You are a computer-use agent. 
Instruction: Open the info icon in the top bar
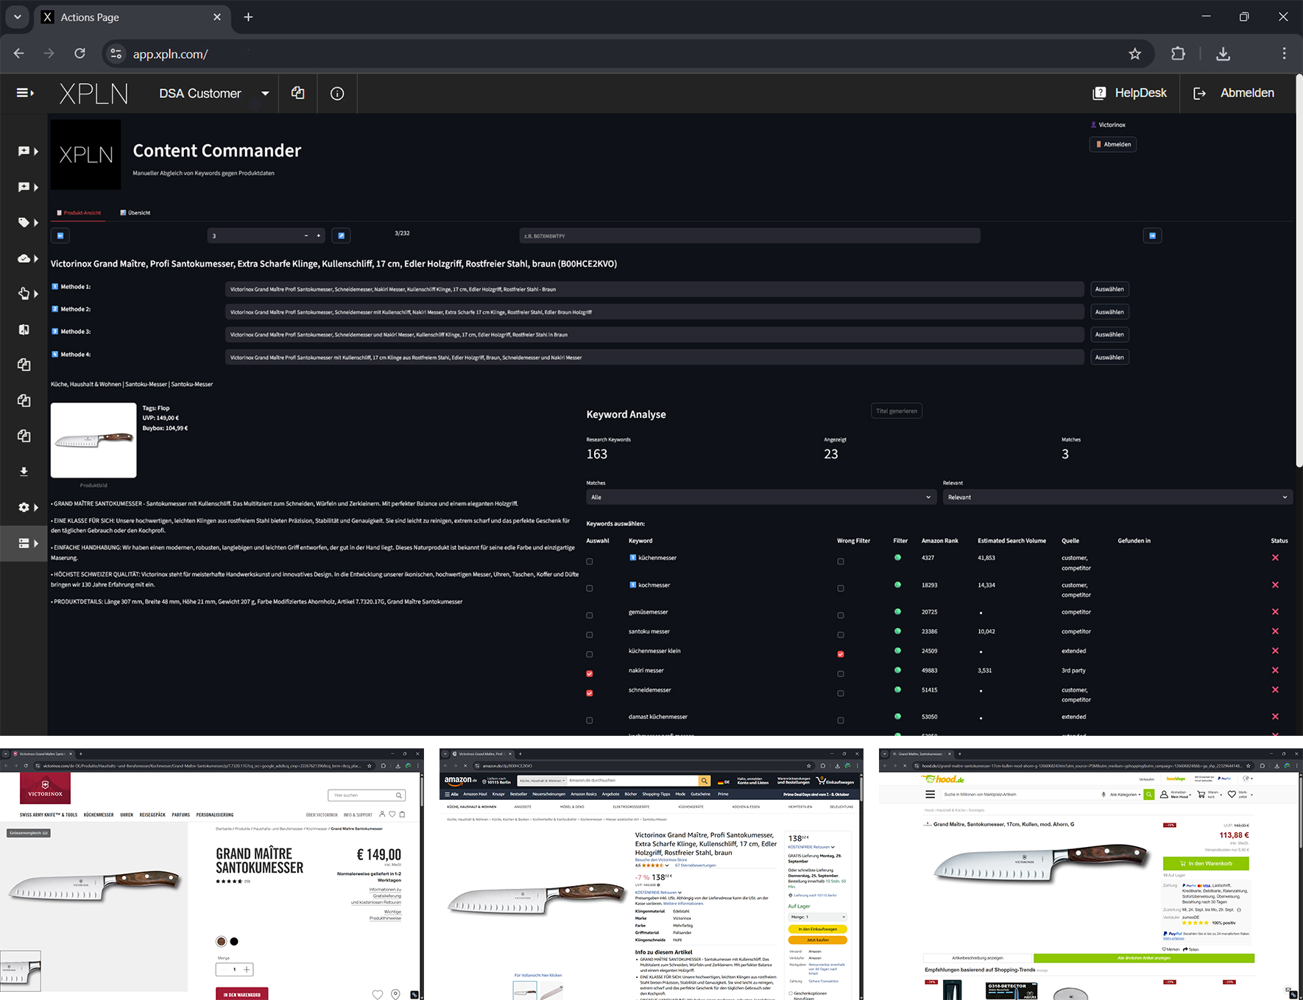click(x=337, y=93)
